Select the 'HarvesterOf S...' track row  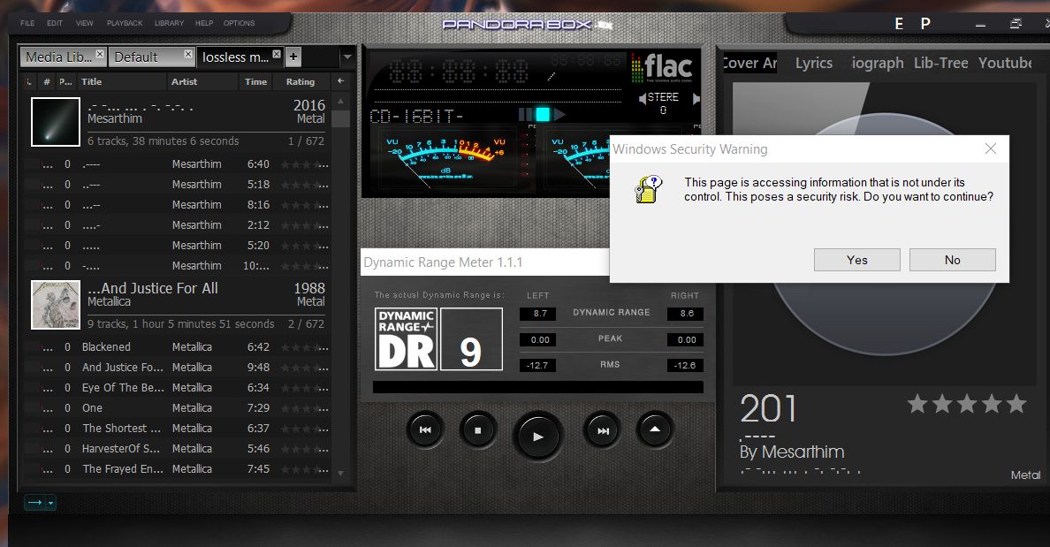[x=177, y=449]
